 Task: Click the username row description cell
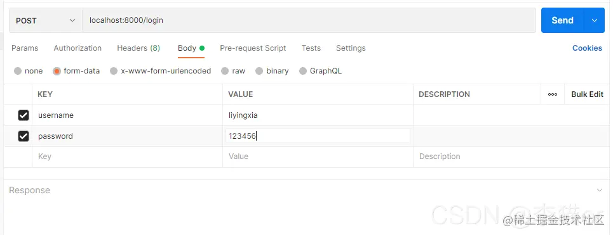(x=512, y=115)
